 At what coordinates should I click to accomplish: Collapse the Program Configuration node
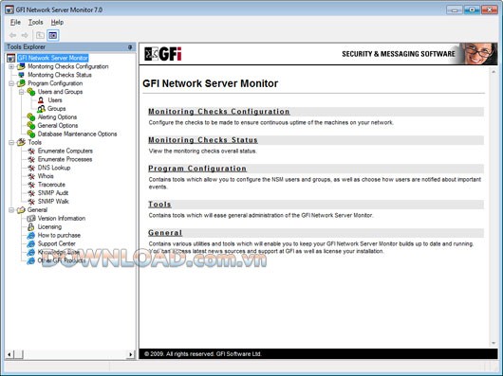click(11, 83)
